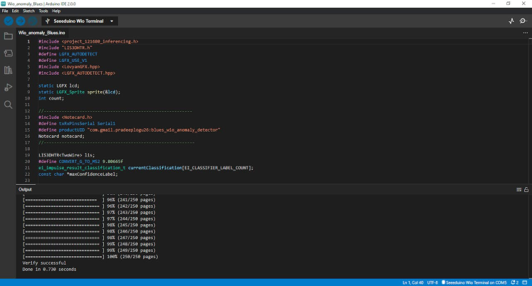
Task: Open the Serial Monitor
Action: pyautogui.click(x=523, y=21)
